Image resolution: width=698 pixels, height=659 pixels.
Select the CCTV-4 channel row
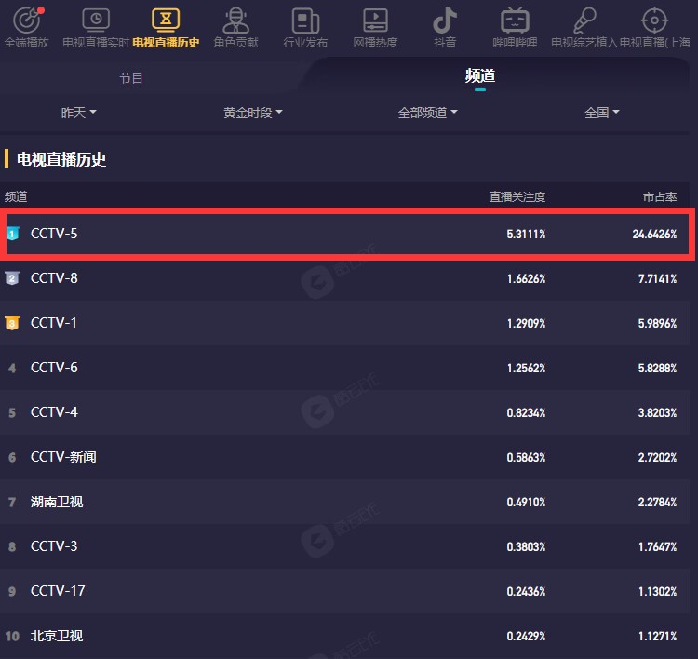point(344,412)
